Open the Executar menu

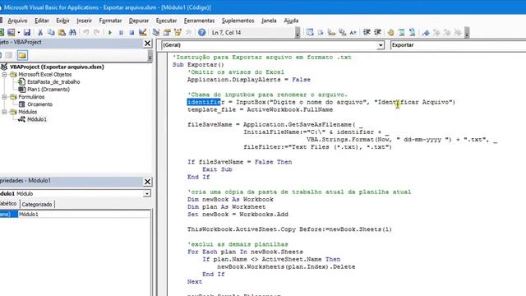click(166, 21)
